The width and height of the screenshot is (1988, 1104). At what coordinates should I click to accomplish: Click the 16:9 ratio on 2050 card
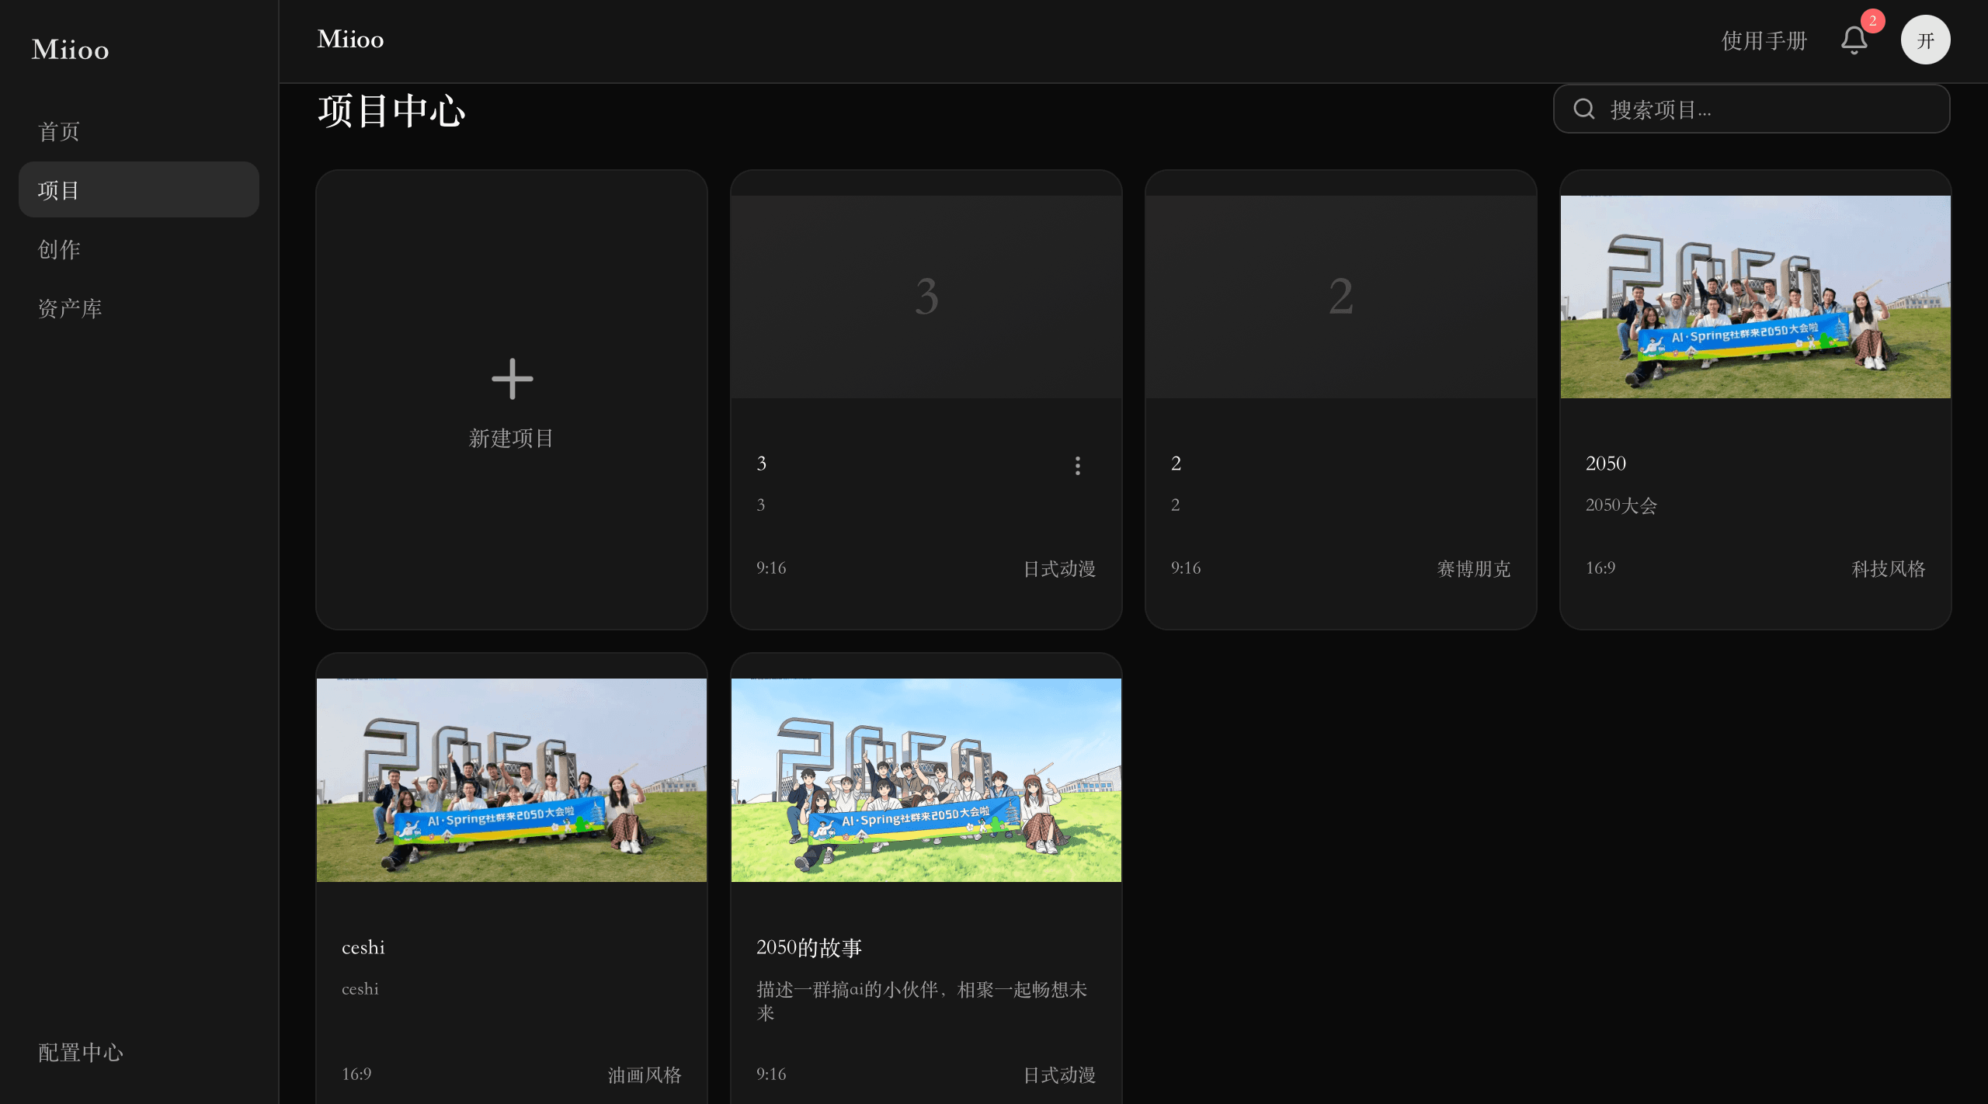[1600, 568]
